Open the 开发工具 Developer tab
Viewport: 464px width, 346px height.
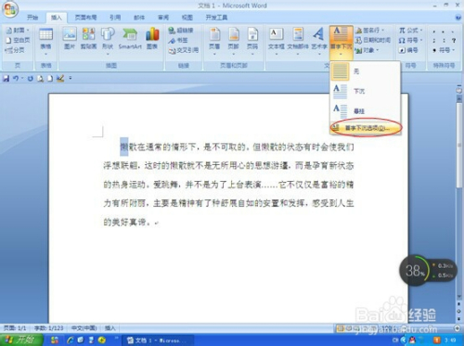[x=216, y=18]
